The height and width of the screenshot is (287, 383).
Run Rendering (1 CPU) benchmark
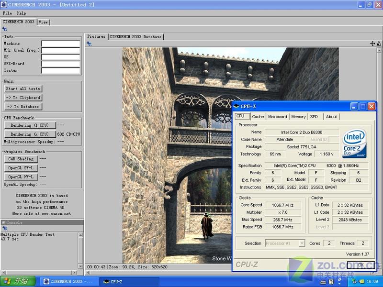30,125
